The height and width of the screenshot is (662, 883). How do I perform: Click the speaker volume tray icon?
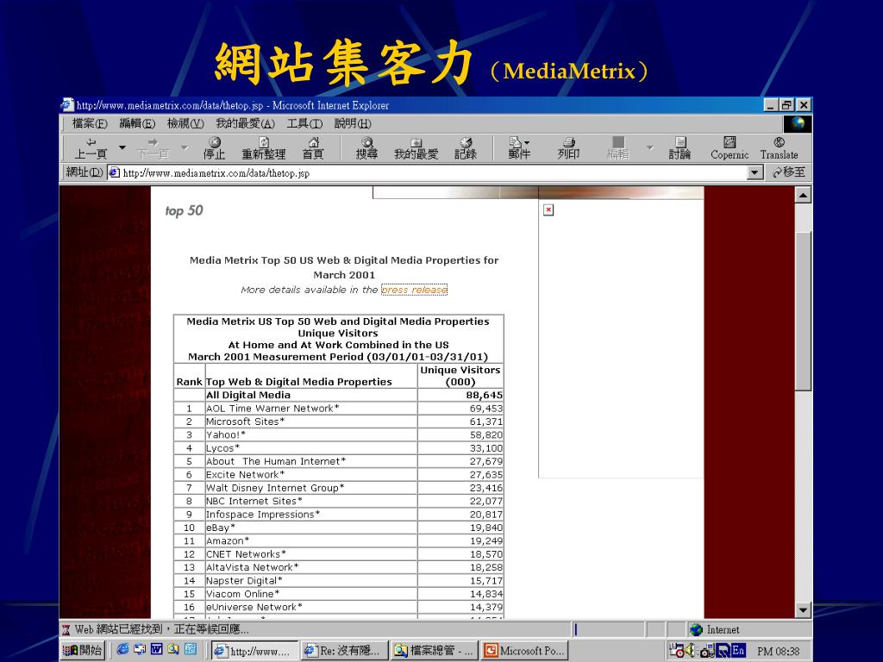692,650
